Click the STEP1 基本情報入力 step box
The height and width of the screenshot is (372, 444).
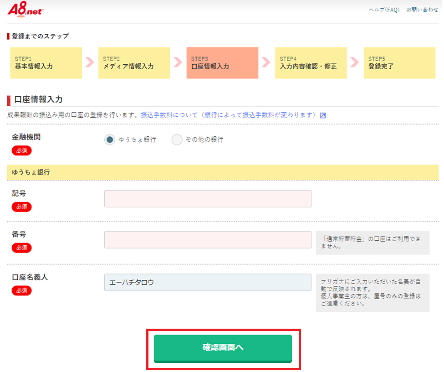(x=46, y=63)
